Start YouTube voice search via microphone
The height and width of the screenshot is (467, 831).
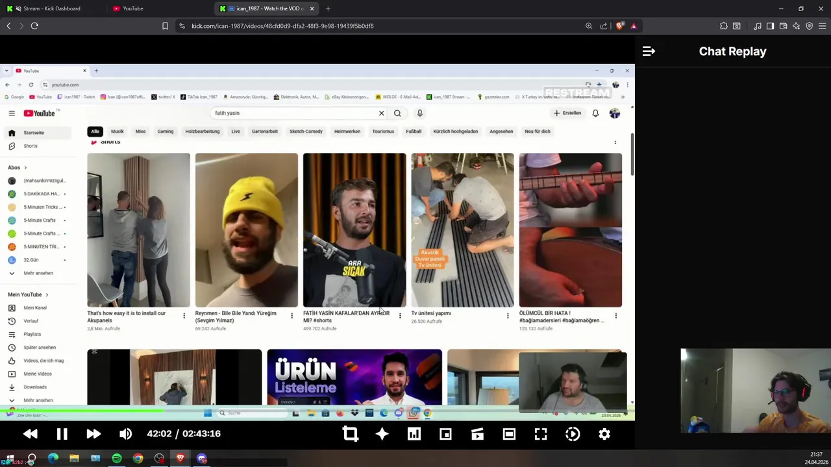coord(420,114)
